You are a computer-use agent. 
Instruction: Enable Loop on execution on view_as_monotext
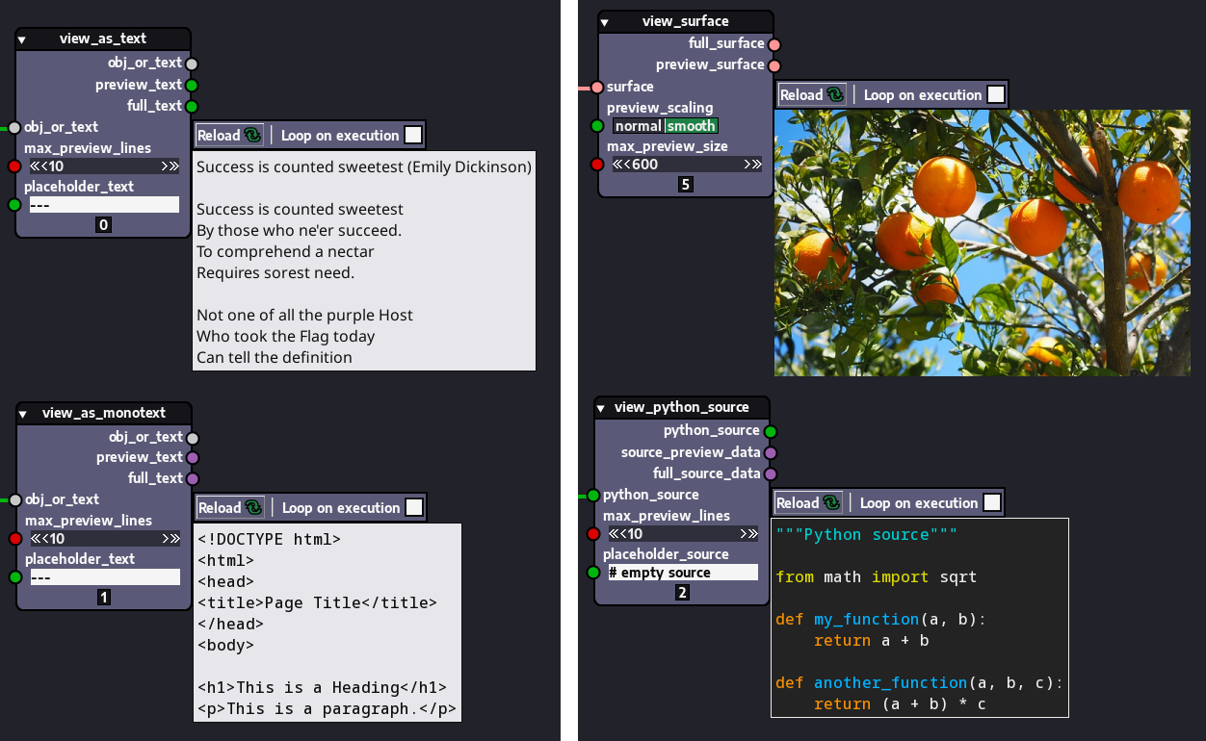(414, 507)
